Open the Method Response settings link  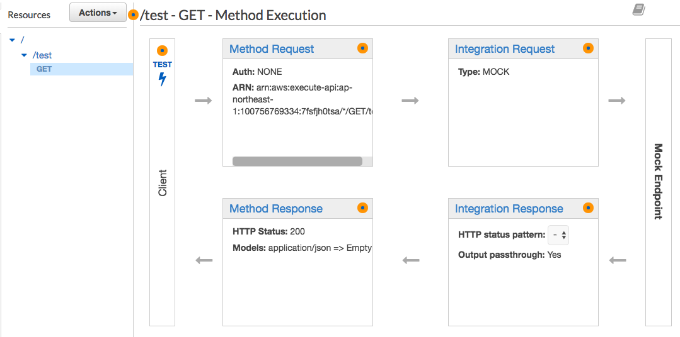[x=276, y=209]
